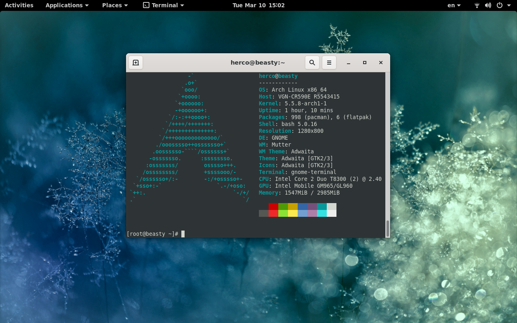Close the terminal window
The image size is (517, 323).
[x=381, y=63]
